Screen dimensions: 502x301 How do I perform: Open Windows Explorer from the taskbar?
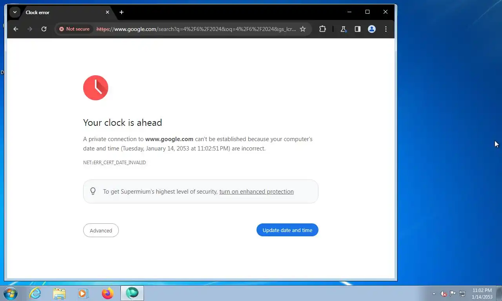tap(59, 293)
